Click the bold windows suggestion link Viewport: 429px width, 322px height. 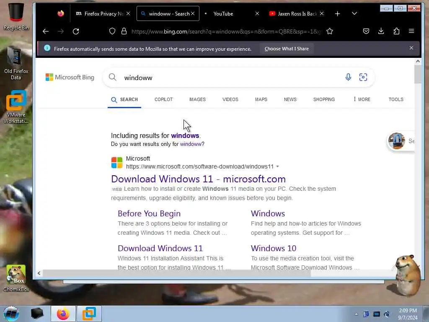point(185,135)
